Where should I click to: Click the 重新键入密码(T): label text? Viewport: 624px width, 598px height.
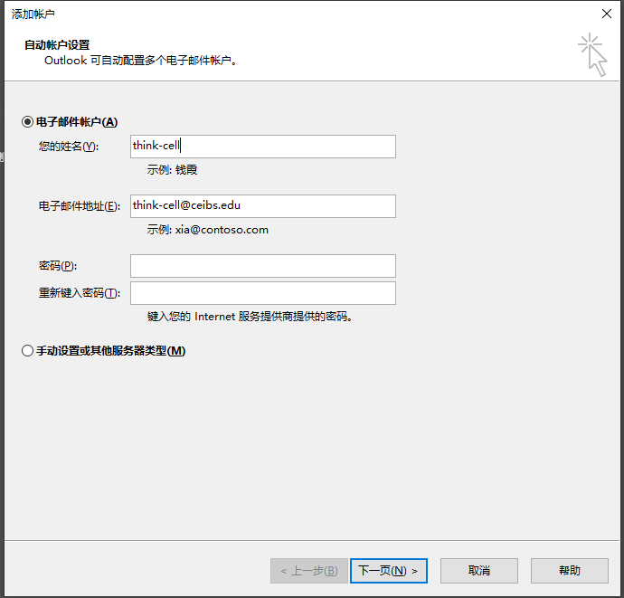(x=80, y=293)
